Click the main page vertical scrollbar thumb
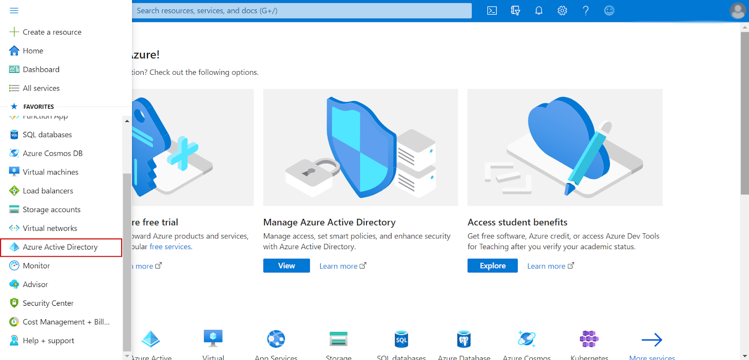The image size is (749, 360). point(745,113)
